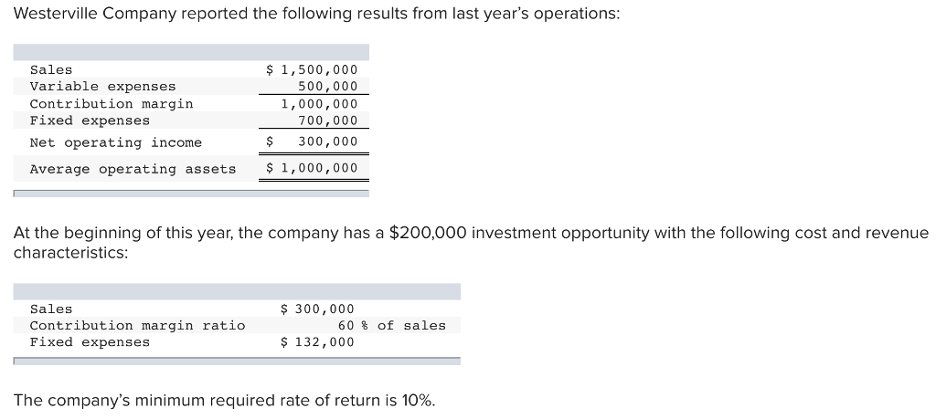Click the Net operating income value 300,000

[312, 141]
